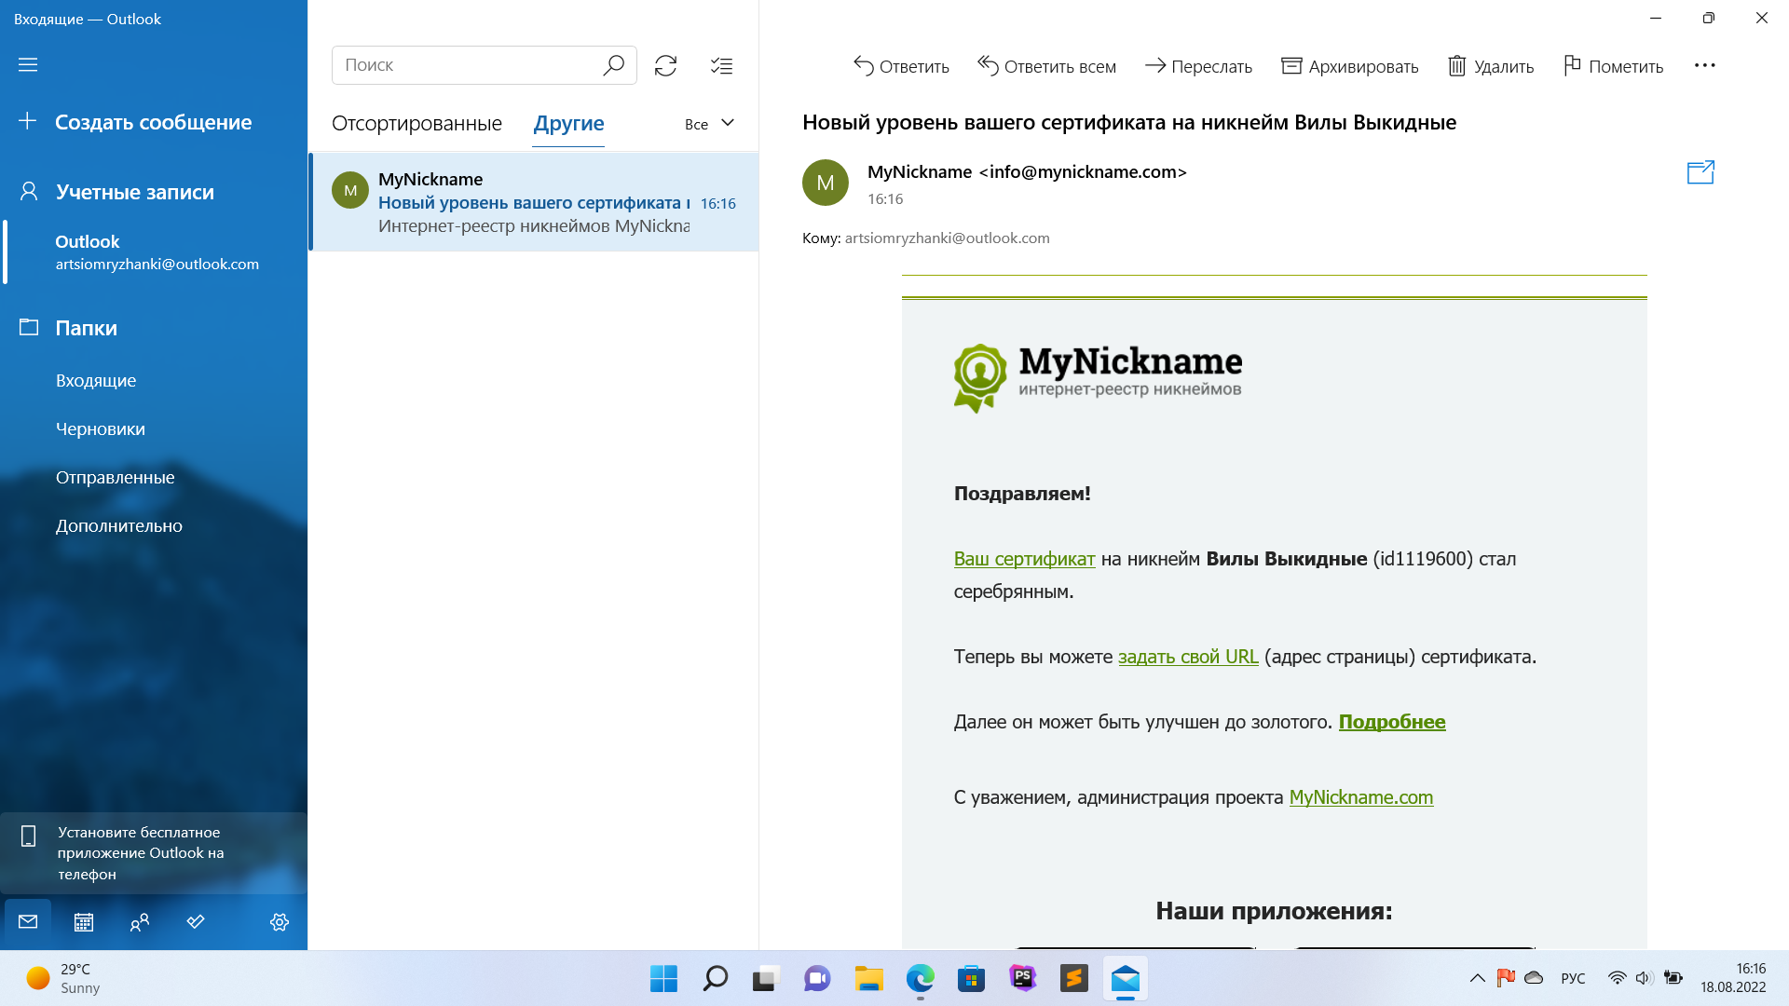This screenshot has height=1006, width=1789.
Task: Click the sync mailbox refresh icon
Action: pyautogui.click(x=665, y=66)
